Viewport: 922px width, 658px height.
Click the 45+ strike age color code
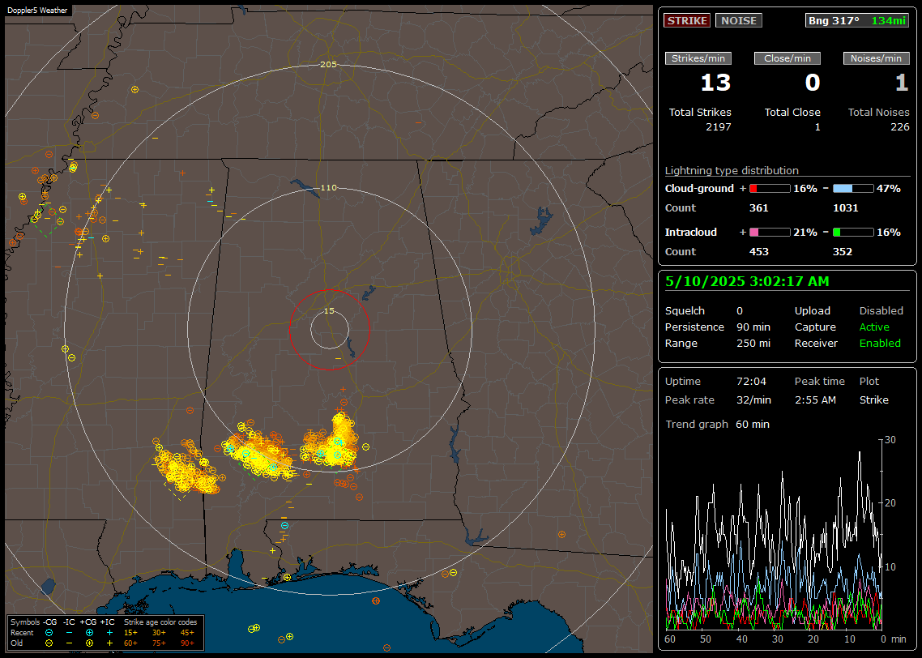point(187,633)
